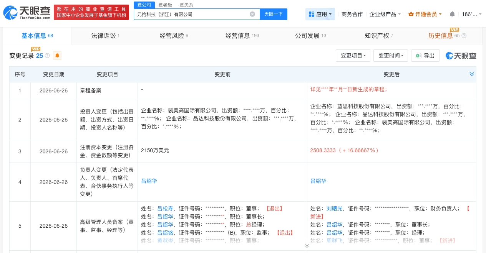Open help icon next to 变更记录 25
Screen dimensions: 486x253
point(47,56)
